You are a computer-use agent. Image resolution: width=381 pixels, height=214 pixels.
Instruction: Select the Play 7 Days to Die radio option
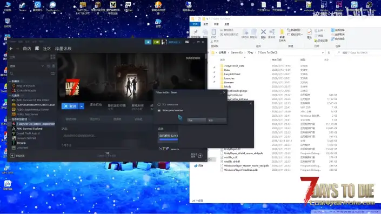[x=159, y=104]
